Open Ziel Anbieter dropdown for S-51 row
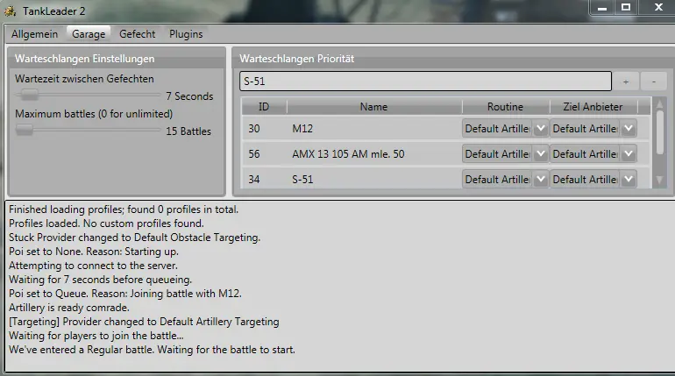Viewport: 675px width, 376px height. click(x=629, y=179)
